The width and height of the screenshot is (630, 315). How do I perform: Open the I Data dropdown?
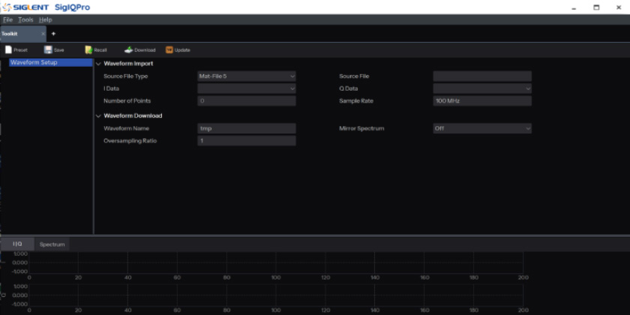point(247,88)
